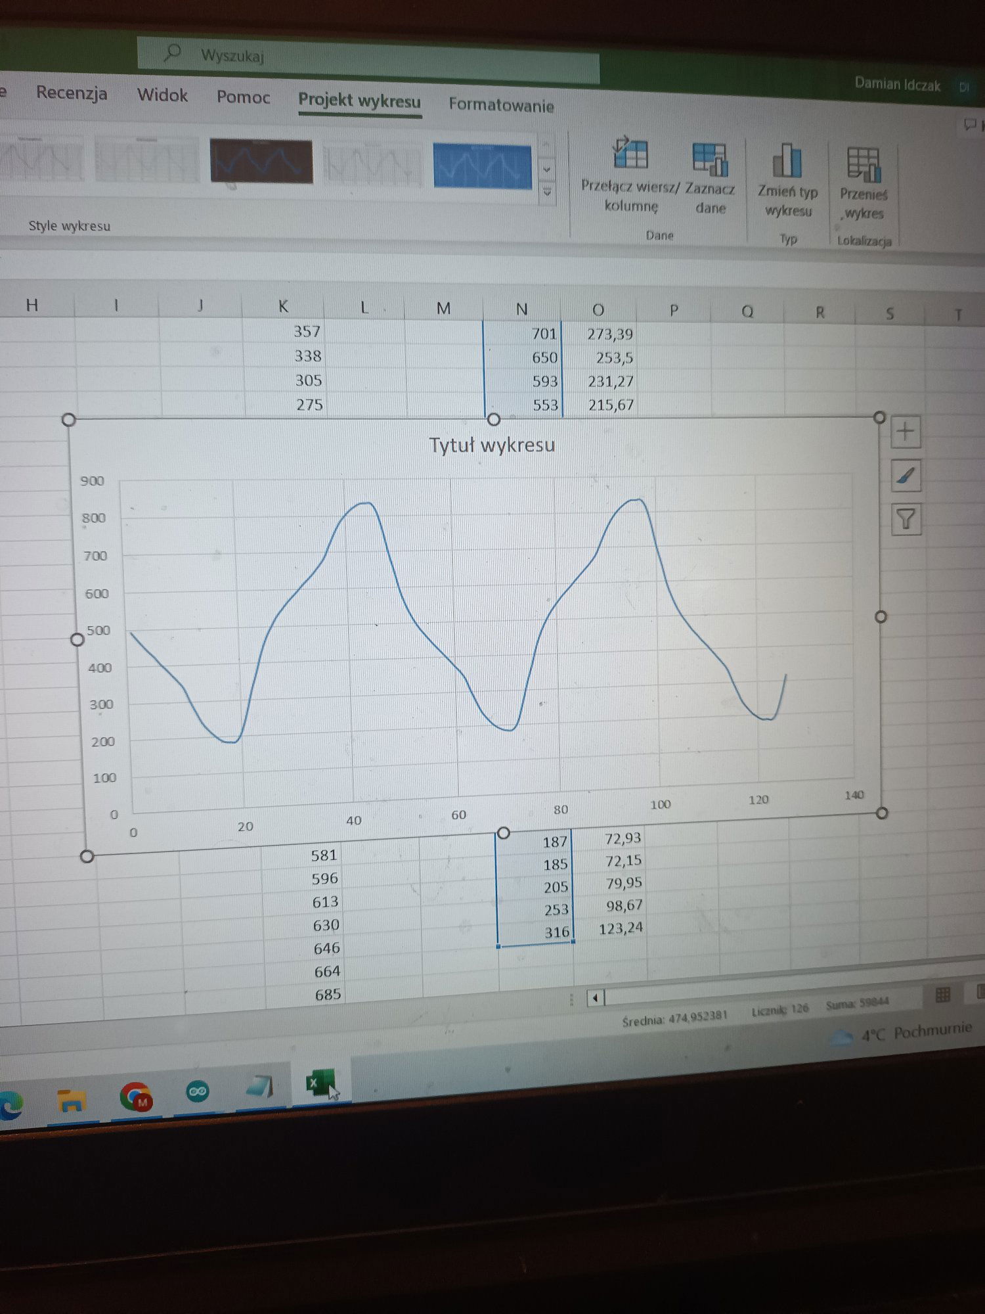985x1314 pixels.
Task: Click the Damian Idczak account avatar
Action: click(964, 87)
